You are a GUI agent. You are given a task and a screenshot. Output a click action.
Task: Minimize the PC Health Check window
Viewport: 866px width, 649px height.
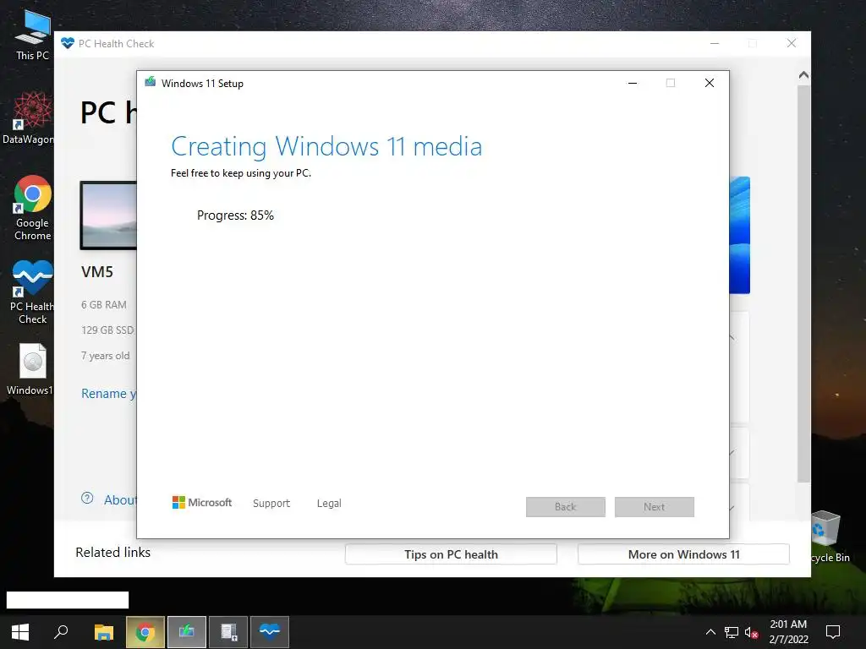tap(715, 43)
